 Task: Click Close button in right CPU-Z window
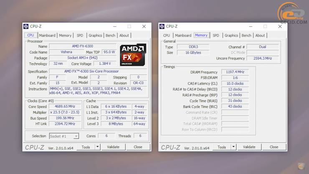(x=274, y=147)
